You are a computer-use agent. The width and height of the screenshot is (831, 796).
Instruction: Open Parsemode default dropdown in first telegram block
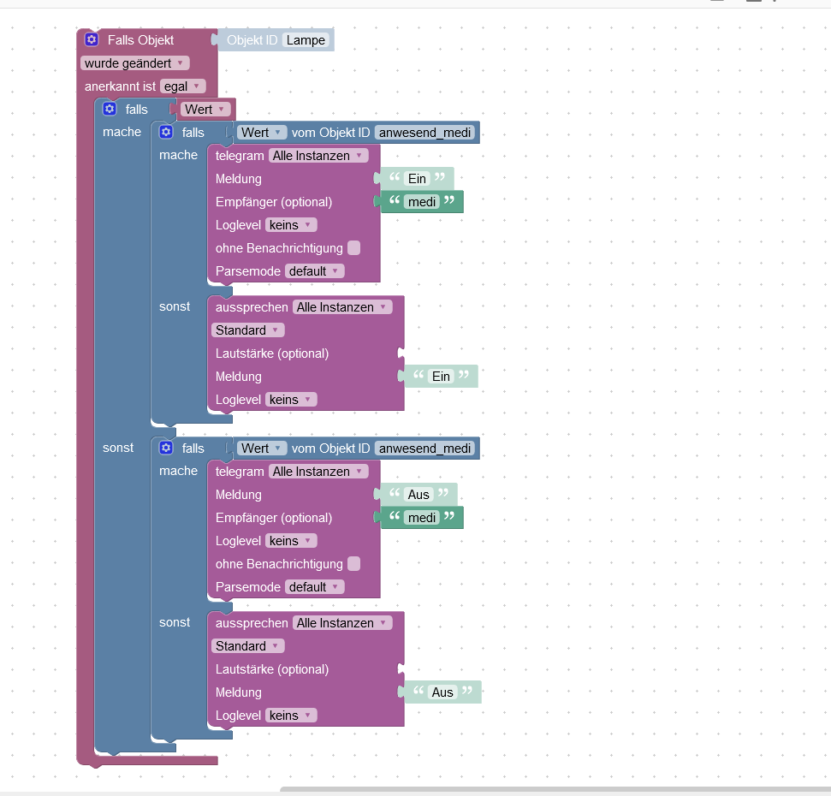[x=314, y=271]
